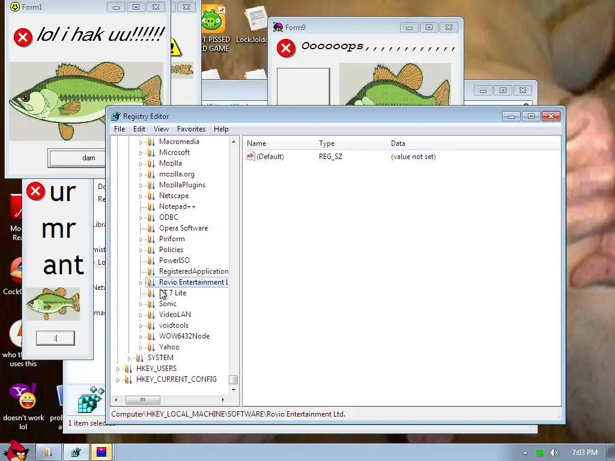Image resolution: width=615 pixels, height=461 pixels.
Task: Expand the Netscape registry key
Action: pyautogui.click(x=141, y=196)
